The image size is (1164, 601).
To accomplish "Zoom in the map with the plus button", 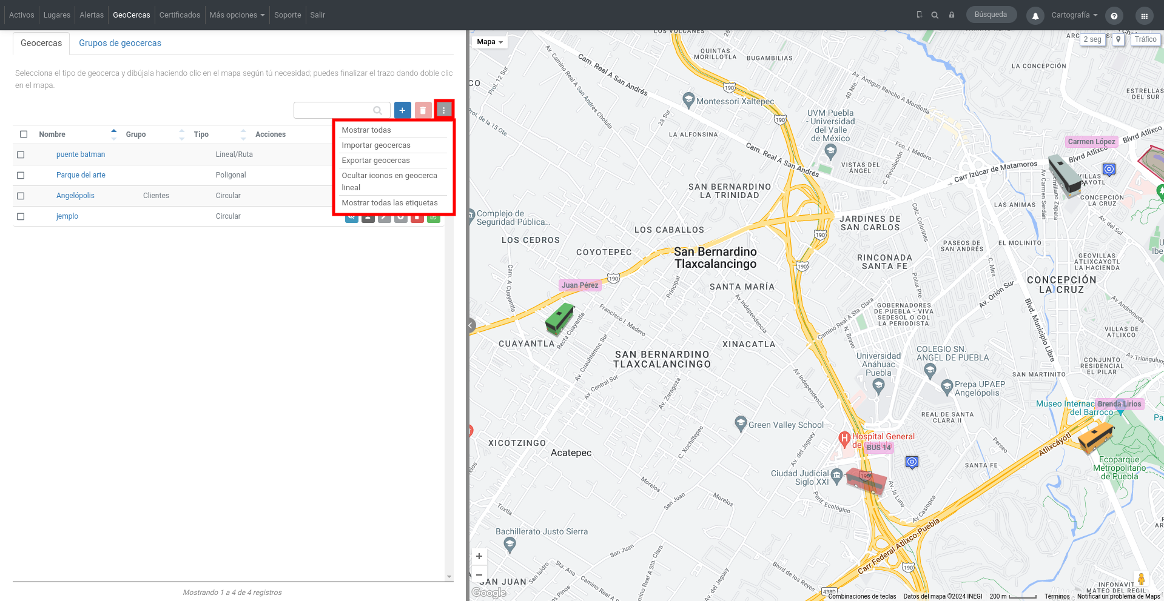I will coord(479,556).
